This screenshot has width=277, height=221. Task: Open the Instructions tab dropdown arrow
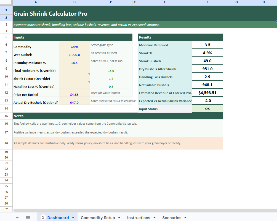tap(154, 217)
